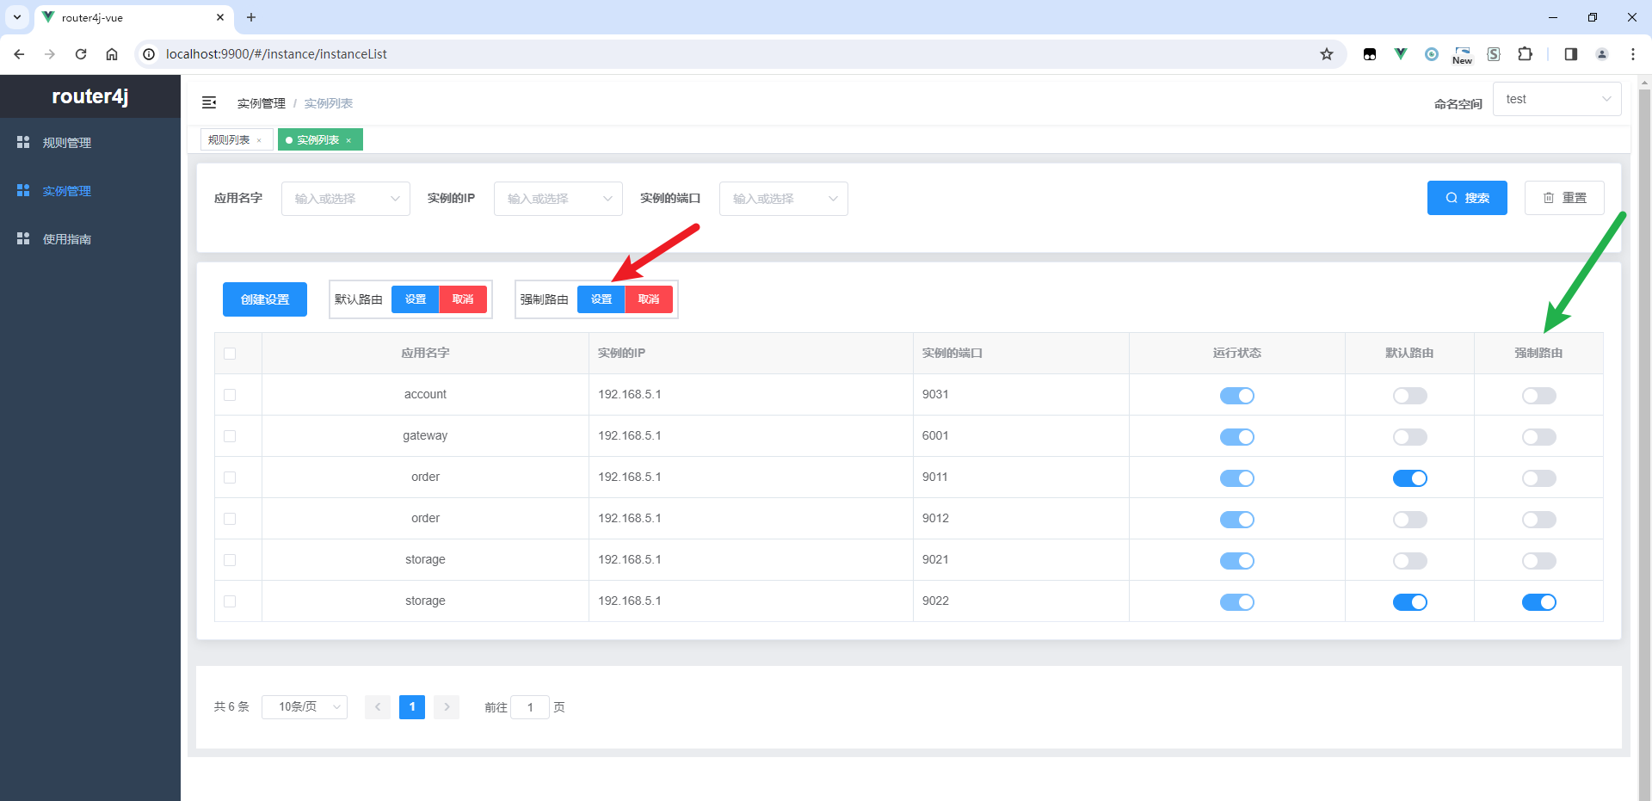Disable 强制路由 for storage port 9022
The image size is (1652, 801).
tap(1539, 602)
